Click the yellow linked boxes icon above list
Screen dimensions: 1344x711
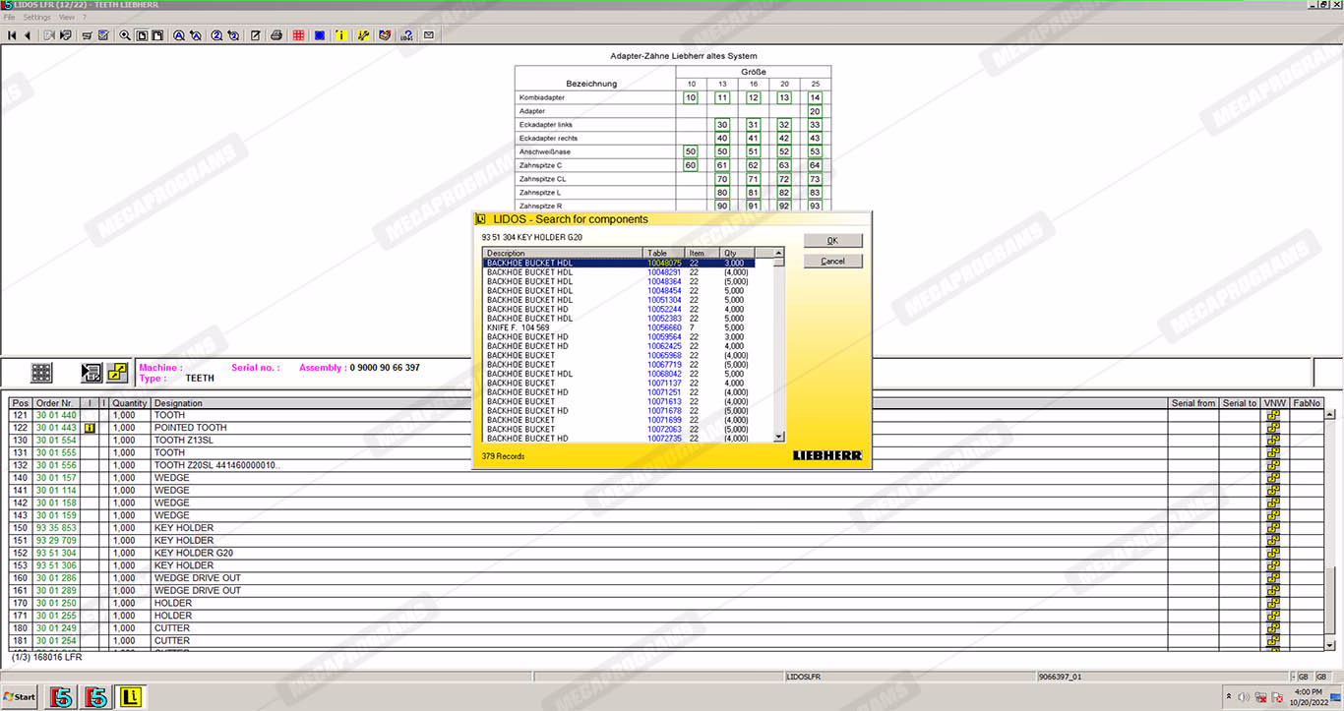[x=117, y=373]
